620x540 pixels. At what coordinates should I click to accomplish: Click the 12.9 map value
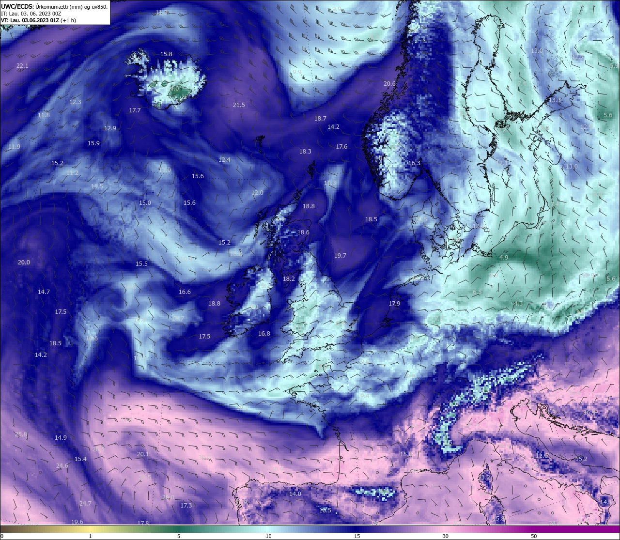click(110, 128)
